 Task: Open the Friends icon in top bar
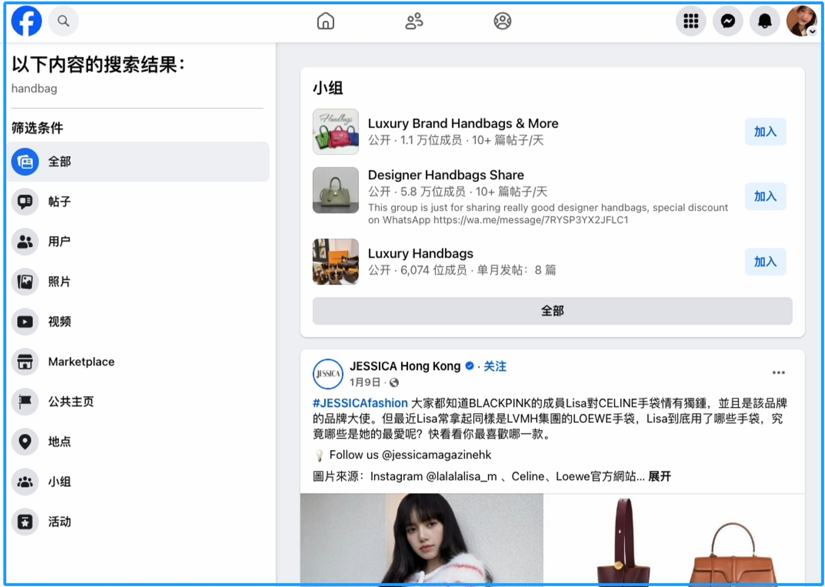414,21
